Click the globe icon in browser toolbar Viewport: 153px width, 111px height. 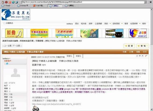point(13,2)
